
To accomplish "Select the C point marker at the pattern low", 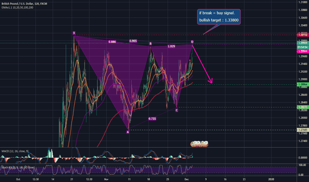I will pos(177,110).
